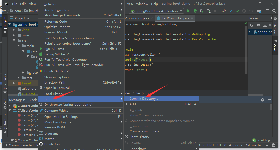Open the Event Log
Image resolution: width=280 pixels, height=150 pixels.
tap(261, 140)
